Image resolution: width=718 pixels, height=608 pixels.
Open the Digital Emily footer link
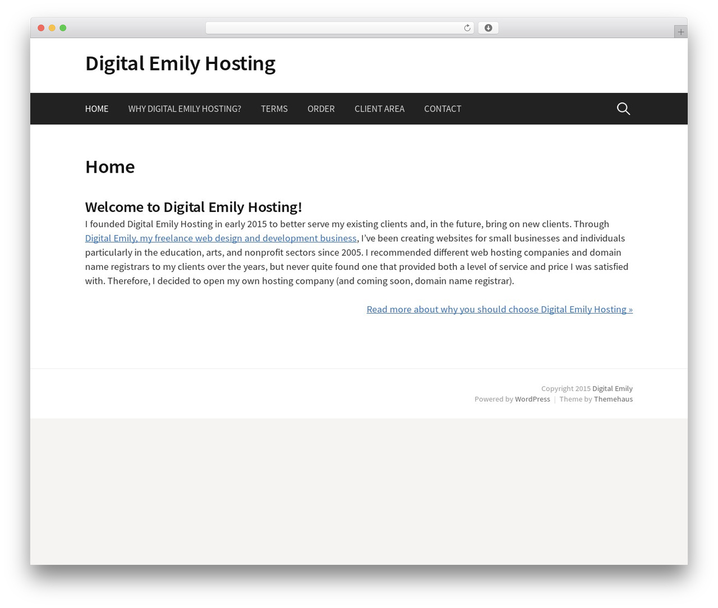(613, 389)
